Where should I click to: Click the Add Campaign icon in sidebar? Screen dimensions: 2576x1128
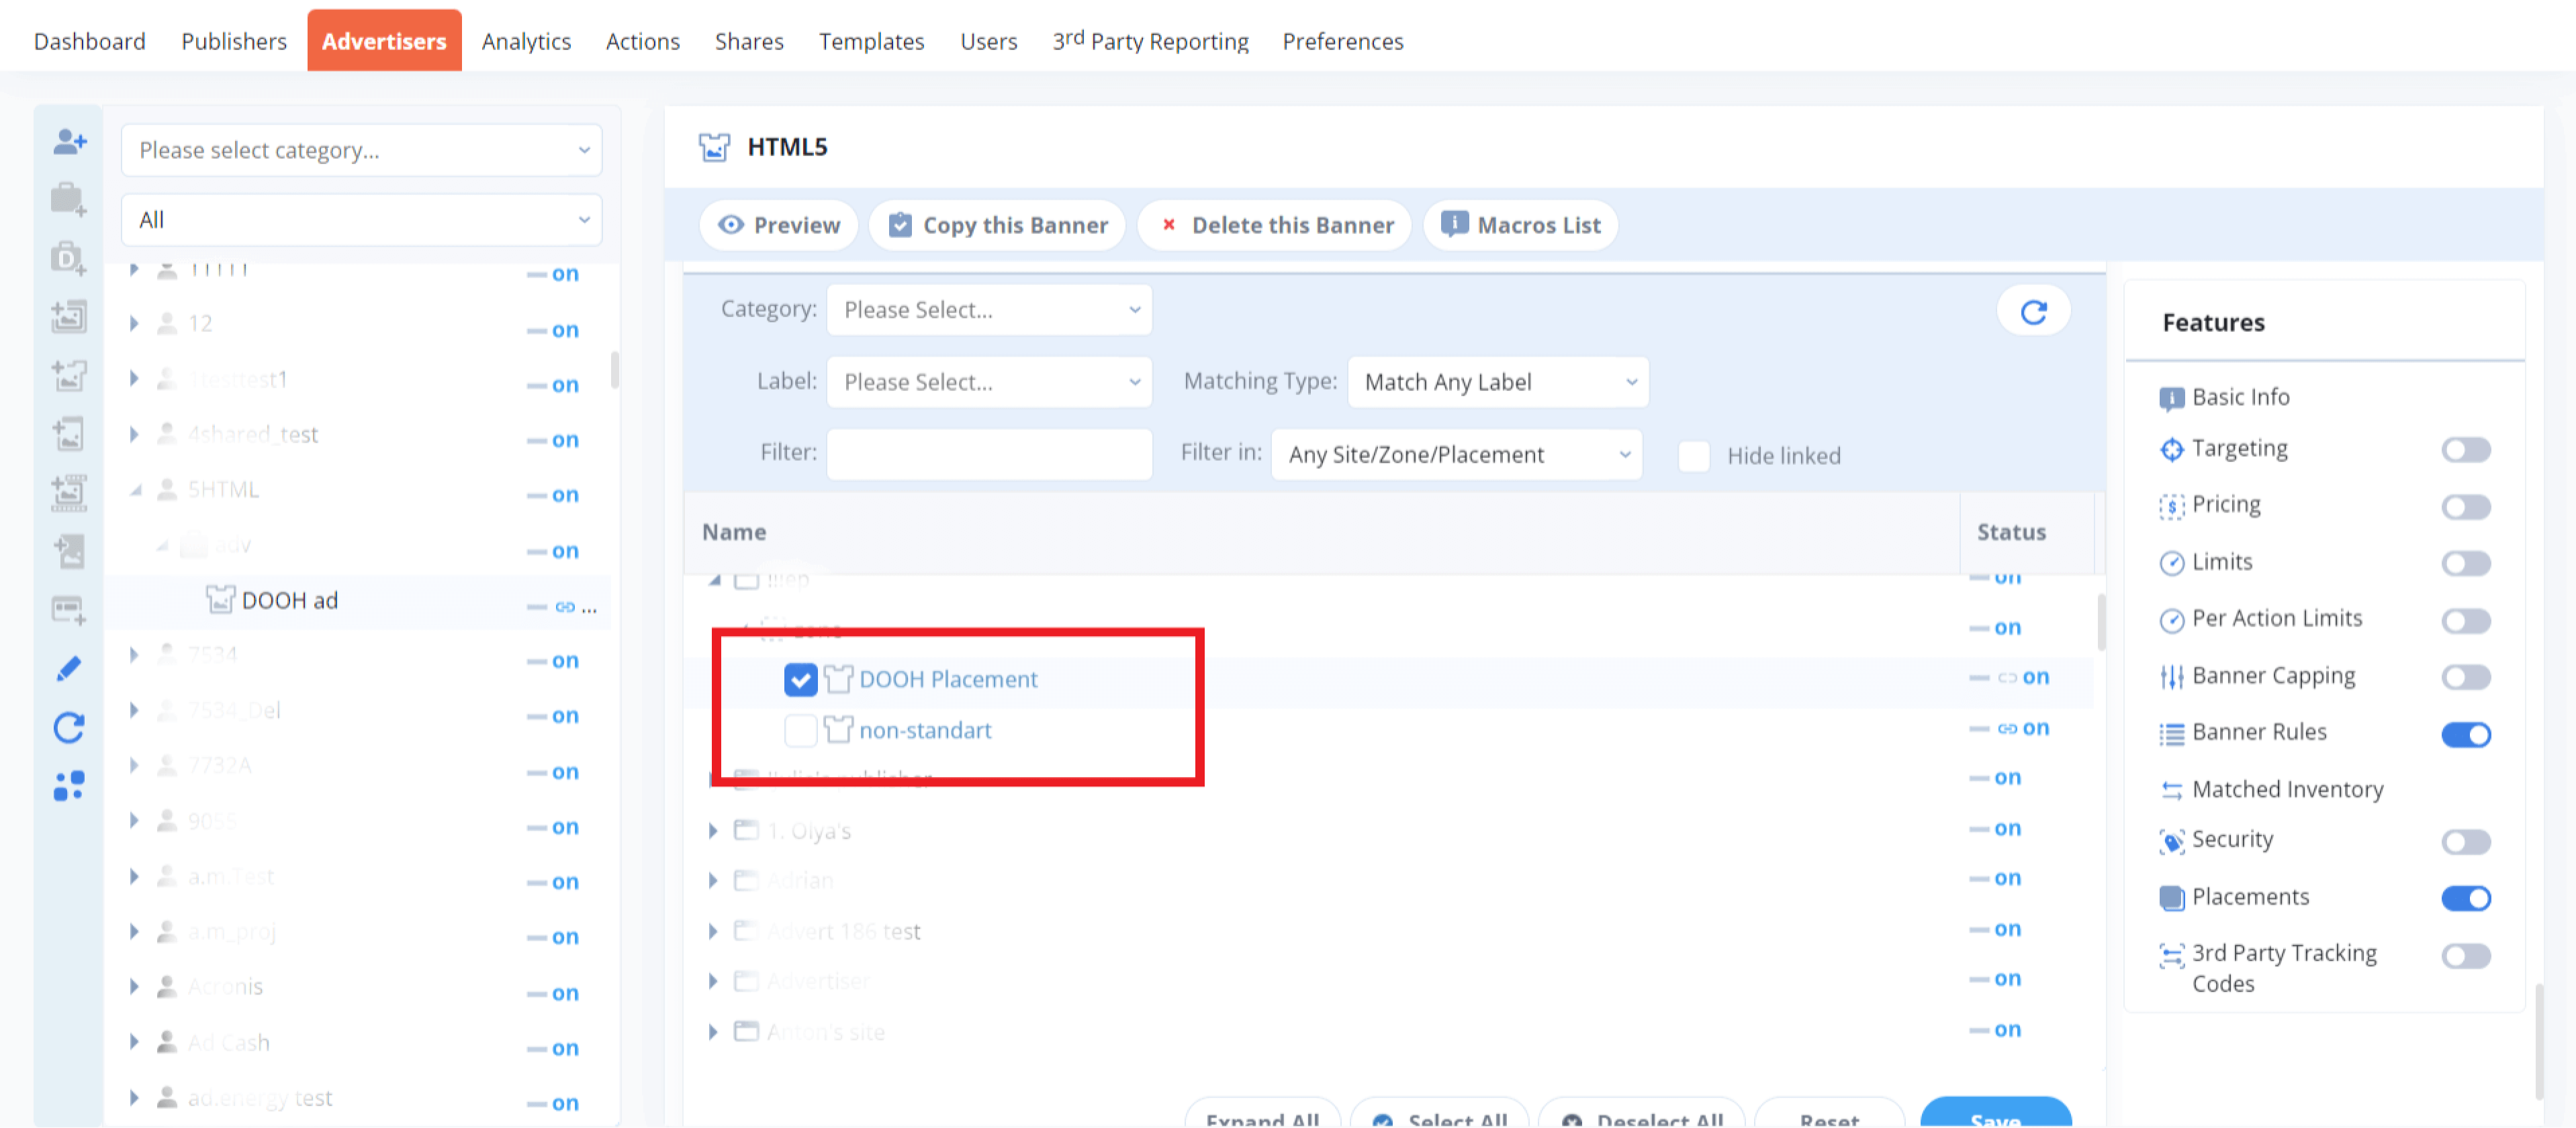[68, 199]
